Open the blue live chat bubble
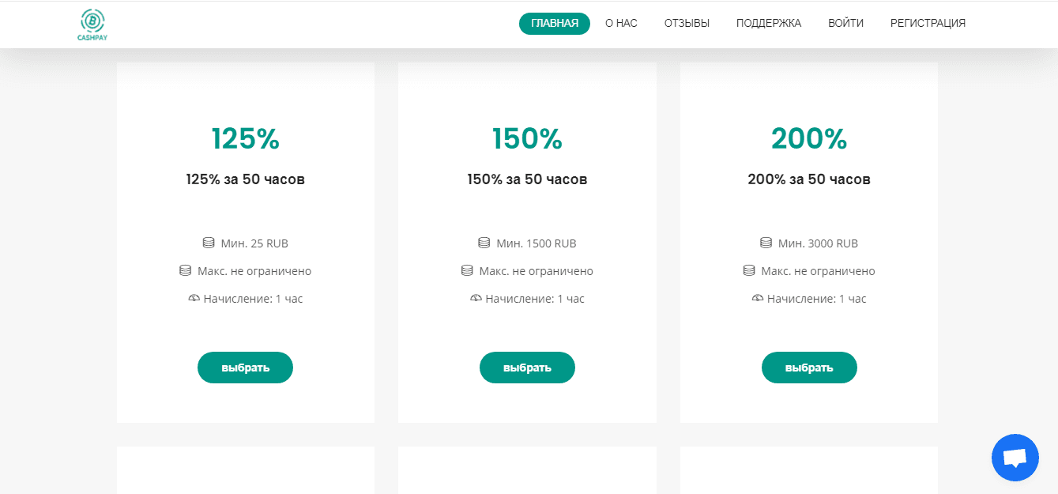The width and height of the screenshot is (1058, 494). click(x=1015, y=458)
